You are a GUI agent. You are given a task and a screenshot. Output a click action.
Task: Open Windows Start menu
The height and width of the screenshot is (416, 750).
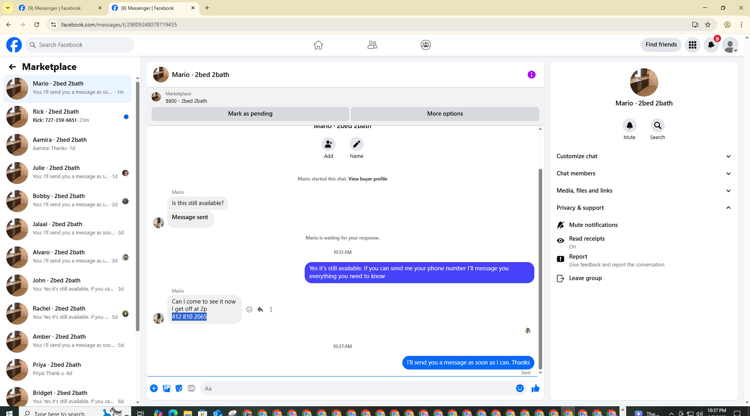pyautogui.click(x=9, y=413)
